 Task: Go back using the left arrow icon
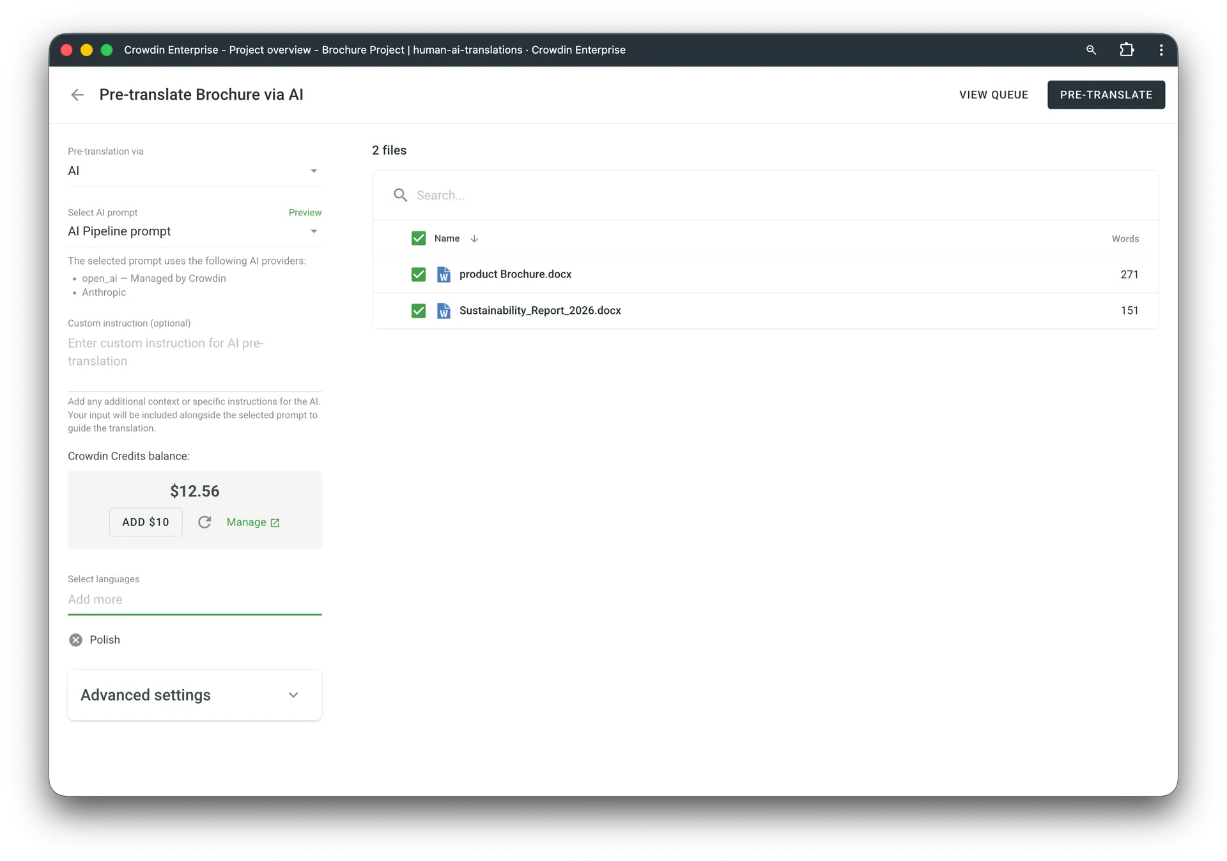coord(77,95)
